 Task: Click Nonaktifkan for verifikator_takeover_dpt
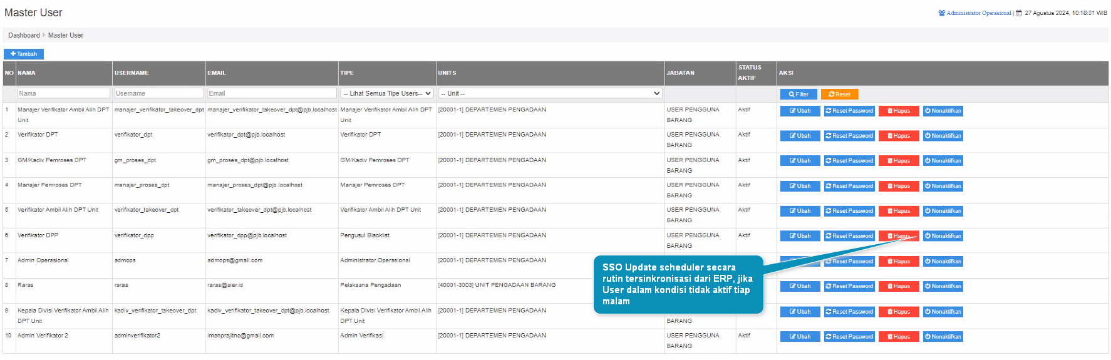[x=943, y=211]
